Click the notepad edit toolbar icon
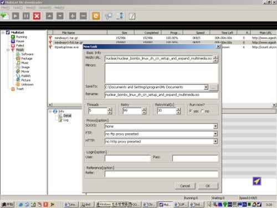The height and width of the screenshot is (208, 277). (x=132, y=16)
